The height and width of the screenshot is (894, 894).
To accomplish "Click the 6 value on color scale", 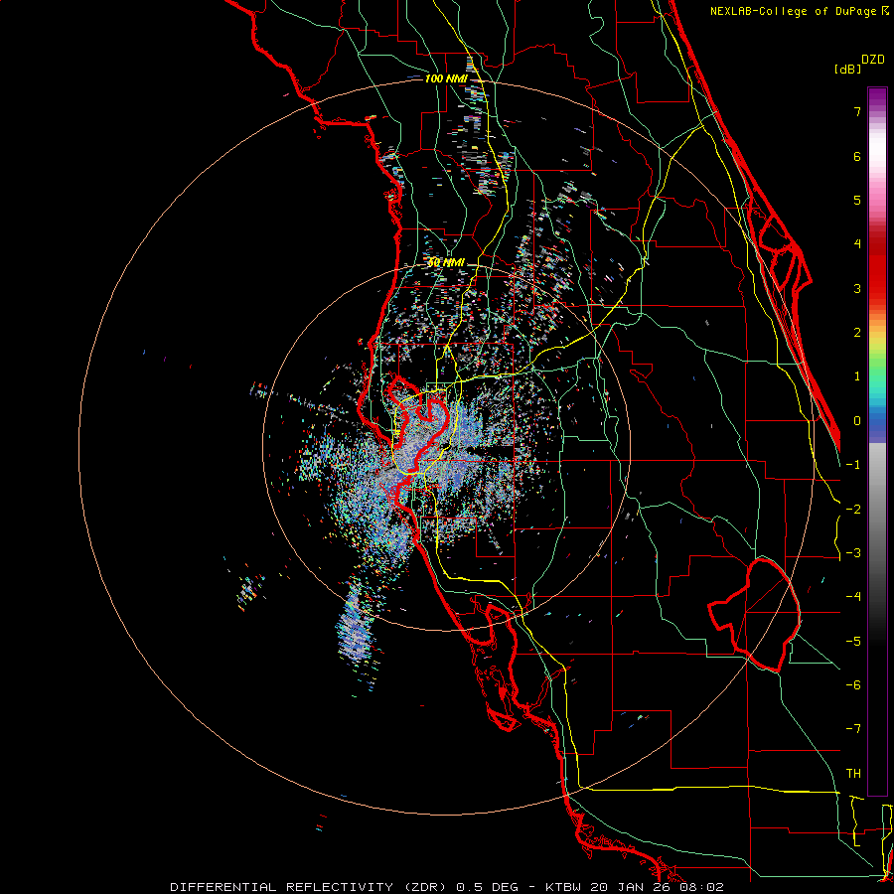I will [857, 156].
